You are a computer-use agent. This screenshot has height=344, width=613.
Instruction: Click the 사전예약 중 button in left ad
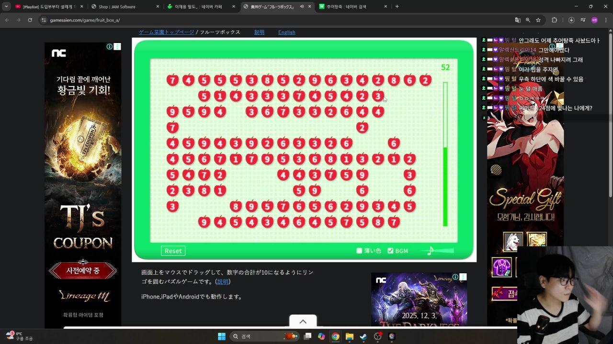[83, 271]
